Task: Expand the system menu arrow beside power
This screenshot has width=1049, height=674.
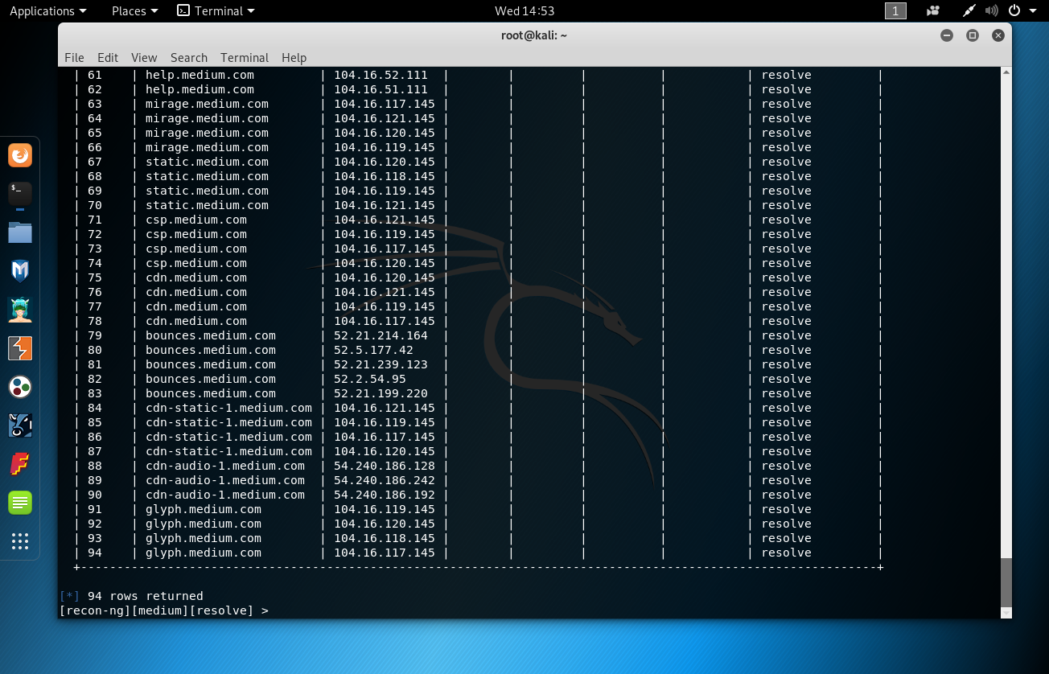Action: click(x=1033, y=11)
